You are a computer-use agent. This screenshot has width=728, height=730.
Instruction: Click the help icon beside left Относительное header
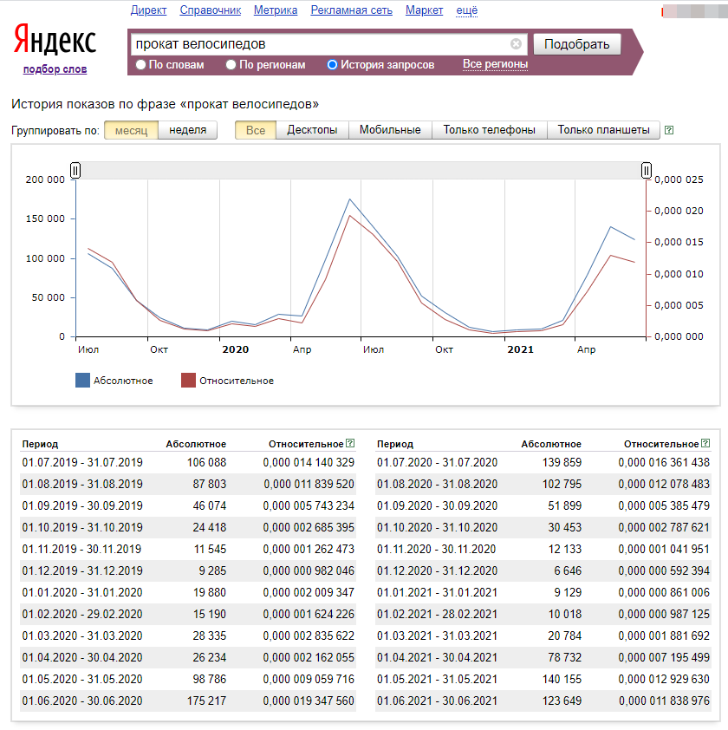click(x=350, y=443)
